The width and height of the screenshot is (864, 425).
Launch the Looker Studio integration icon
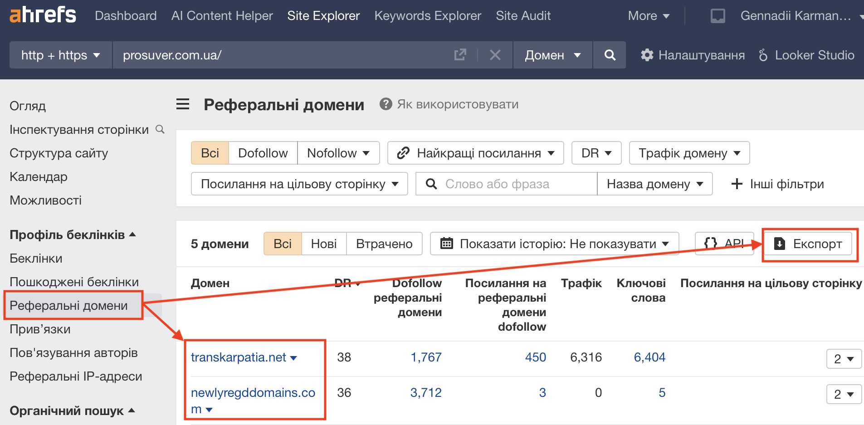[x=763, y=55]
